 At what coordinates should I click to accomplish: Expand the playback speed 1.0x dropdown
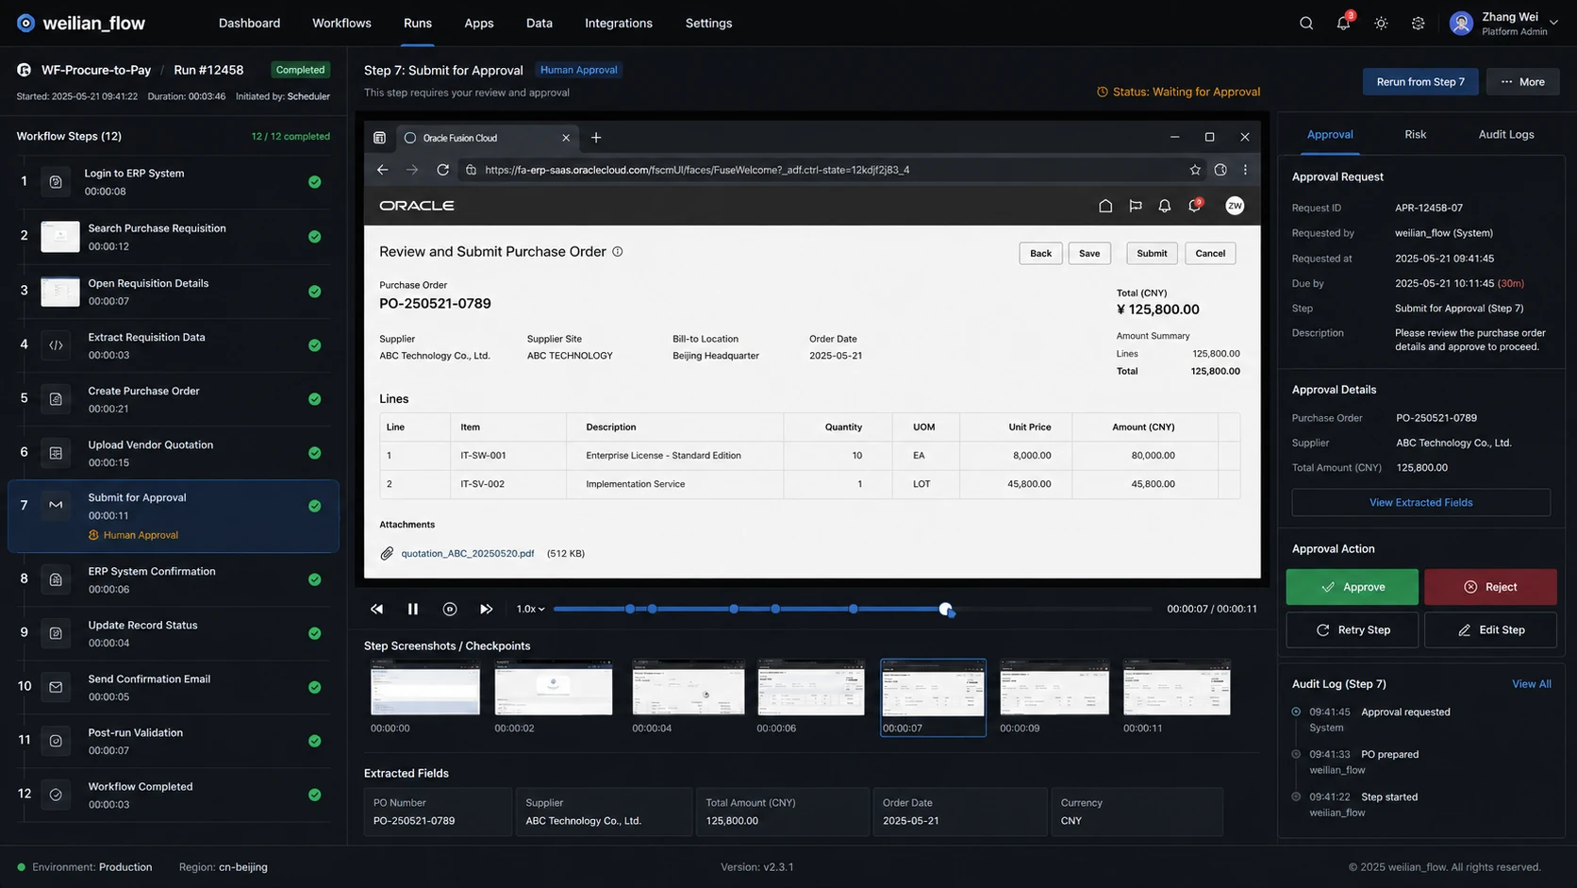point(530,609)
